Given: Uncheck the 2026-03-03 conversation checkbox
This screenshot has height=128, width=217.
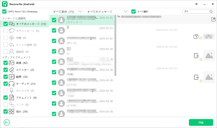Looking at the screenshot, I should point(54,30).
